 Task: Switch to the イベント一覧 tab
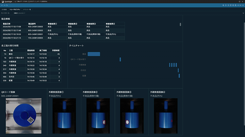pyautogui.click(x=27, y=10)
